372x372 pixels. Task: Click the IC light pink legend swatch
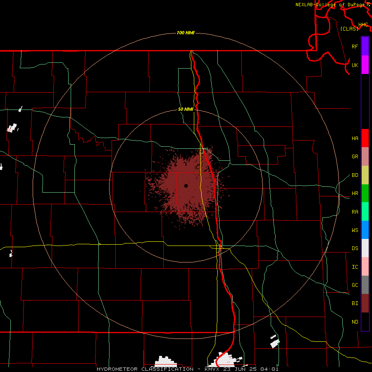click(x=365, y=267)
